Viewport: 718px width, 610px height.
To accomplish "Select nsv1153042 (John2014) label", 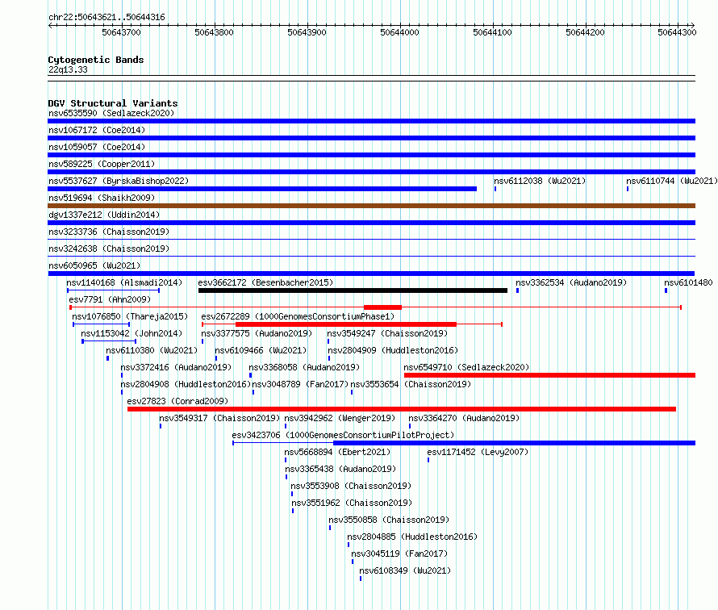I will point(131,333).
